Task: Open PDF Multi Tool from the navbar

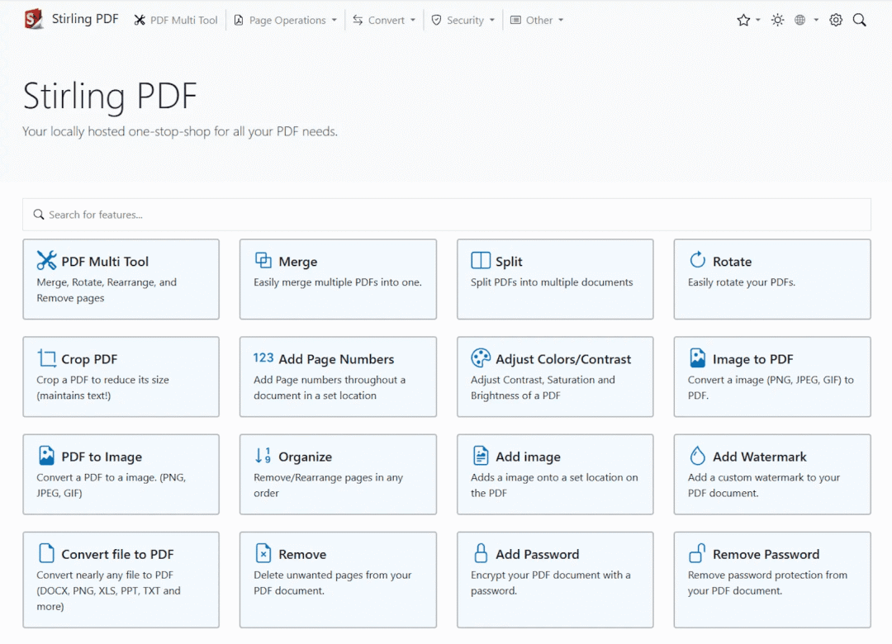Action: click(x=176, y=20)
